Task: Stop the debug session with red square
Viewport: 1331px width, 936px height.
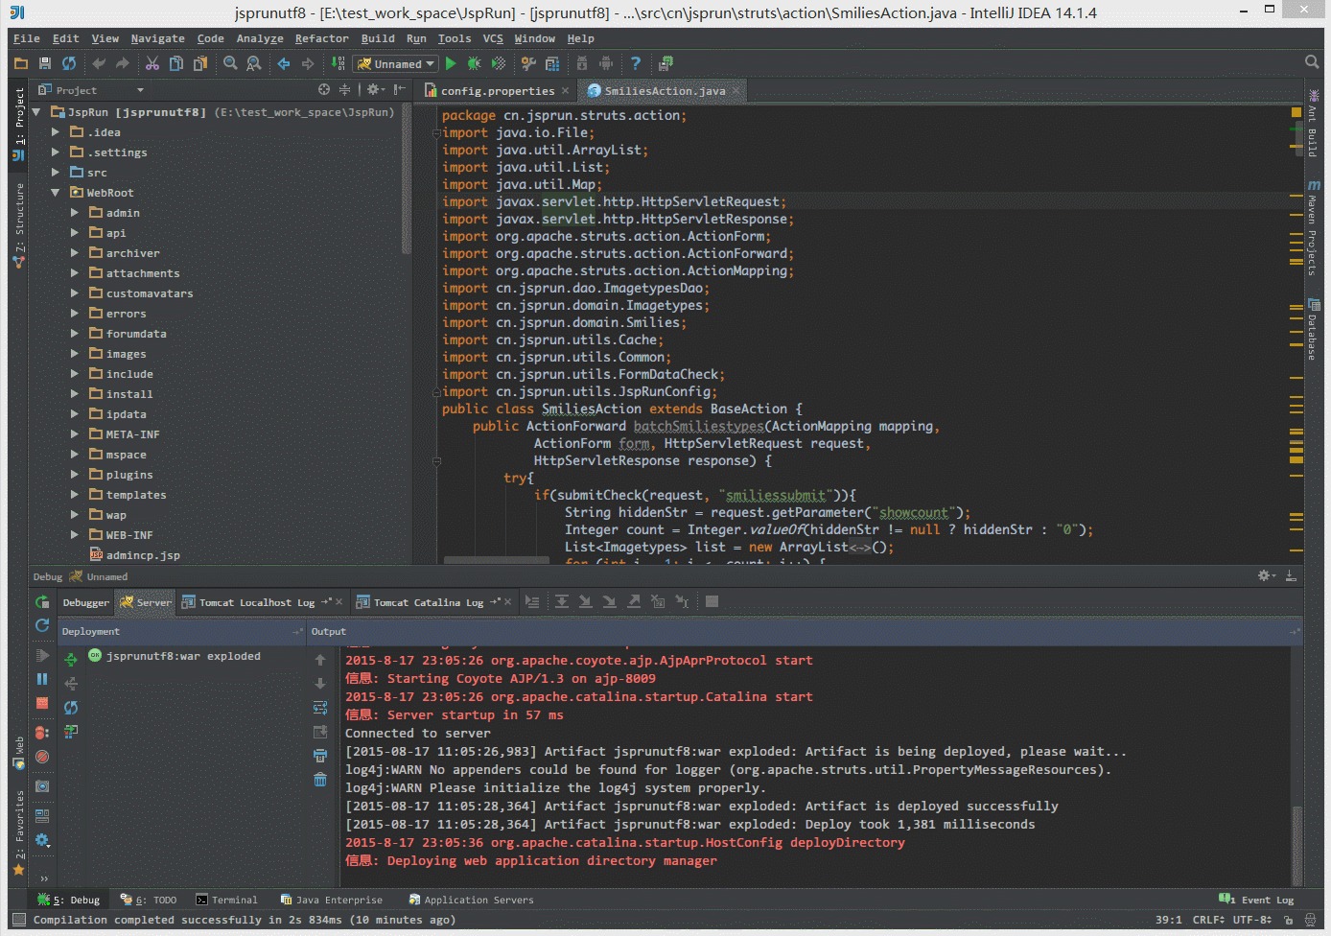Action: tap(42, 703)
